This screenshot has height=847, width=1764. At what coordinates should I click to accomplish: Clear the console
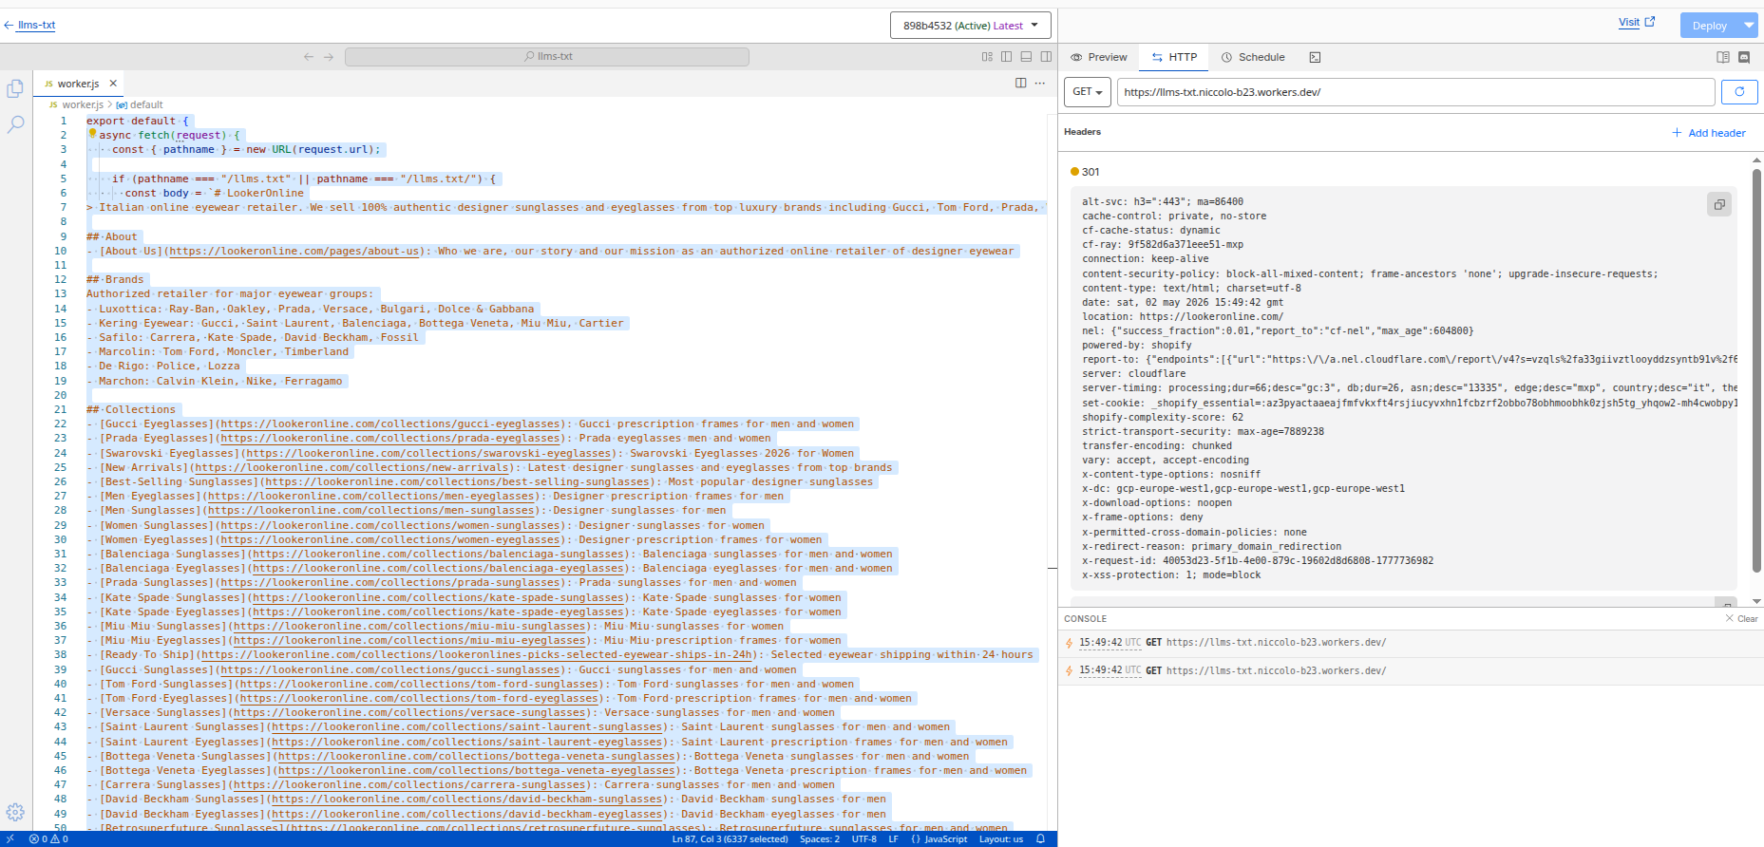[1742, 619]
